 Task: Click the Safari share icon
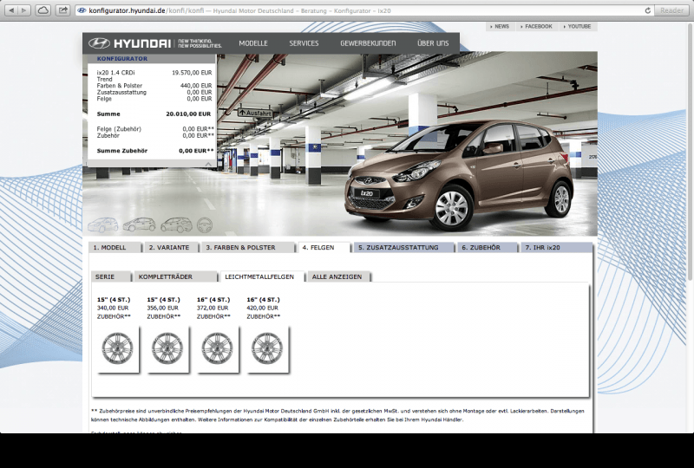63,10
